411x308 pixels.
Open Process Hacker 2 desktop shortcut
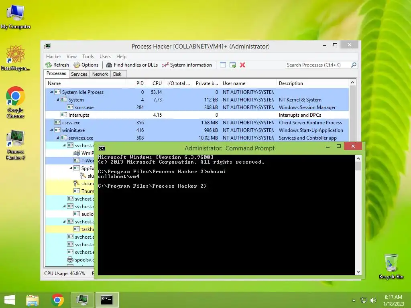click(x=16, y=144)
